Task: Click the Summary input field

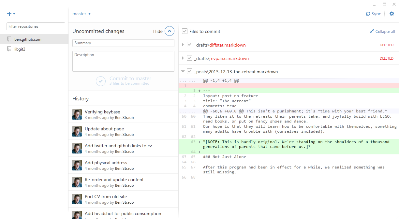Action: click(x=123, y=43)
